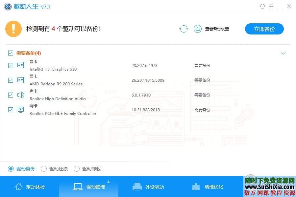
Task: Select the 驱动体检 home icon
Action: (x=19, y=186)
